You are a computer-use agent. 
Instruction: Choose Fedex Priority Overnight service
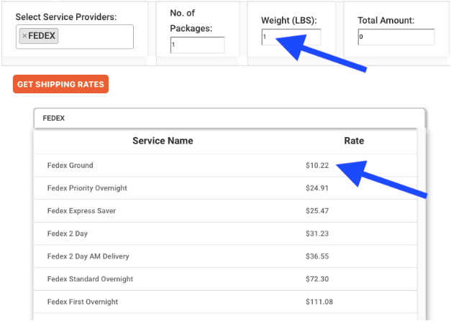click(x=225, y=188)
